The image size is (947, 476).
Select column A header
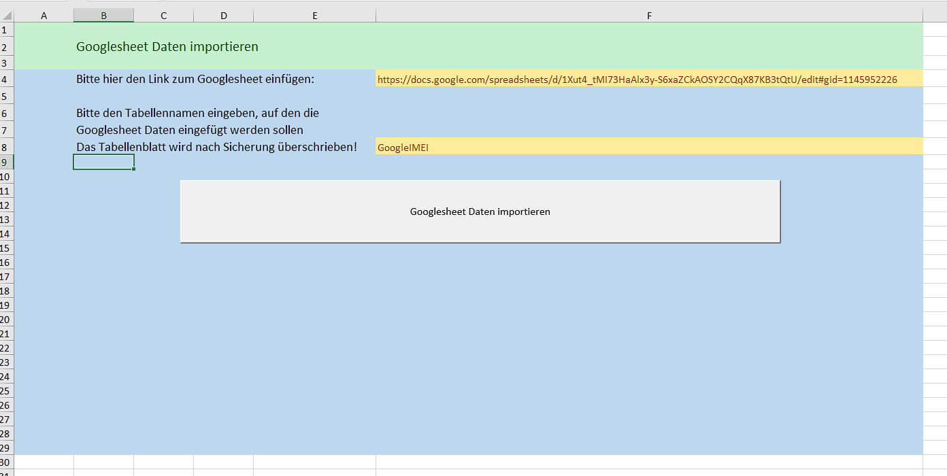pyautogui.click(x=44, y=16)
